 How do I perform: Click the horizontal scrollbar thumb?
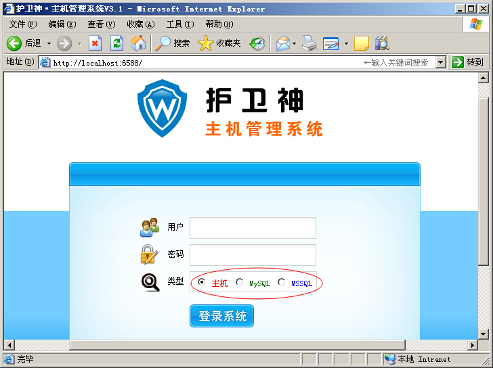[237, 345]
